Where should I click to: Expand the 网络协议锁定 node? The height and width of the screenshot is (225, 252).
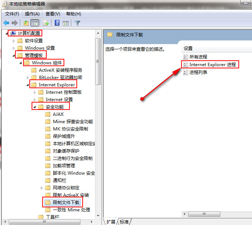42,188
